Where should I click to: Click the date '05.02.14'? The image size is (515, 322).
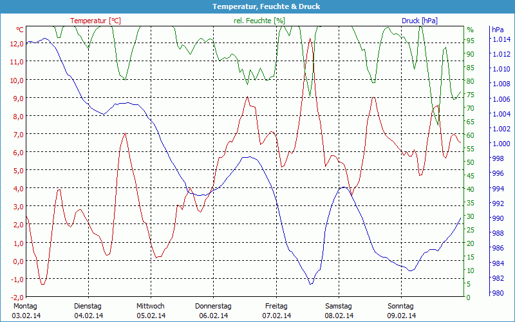tap(151, 316)
